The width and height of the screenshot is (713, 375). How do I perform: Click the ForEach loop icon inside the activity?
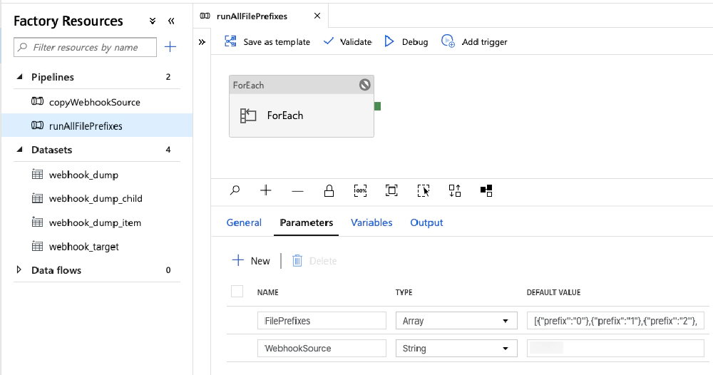248,116
